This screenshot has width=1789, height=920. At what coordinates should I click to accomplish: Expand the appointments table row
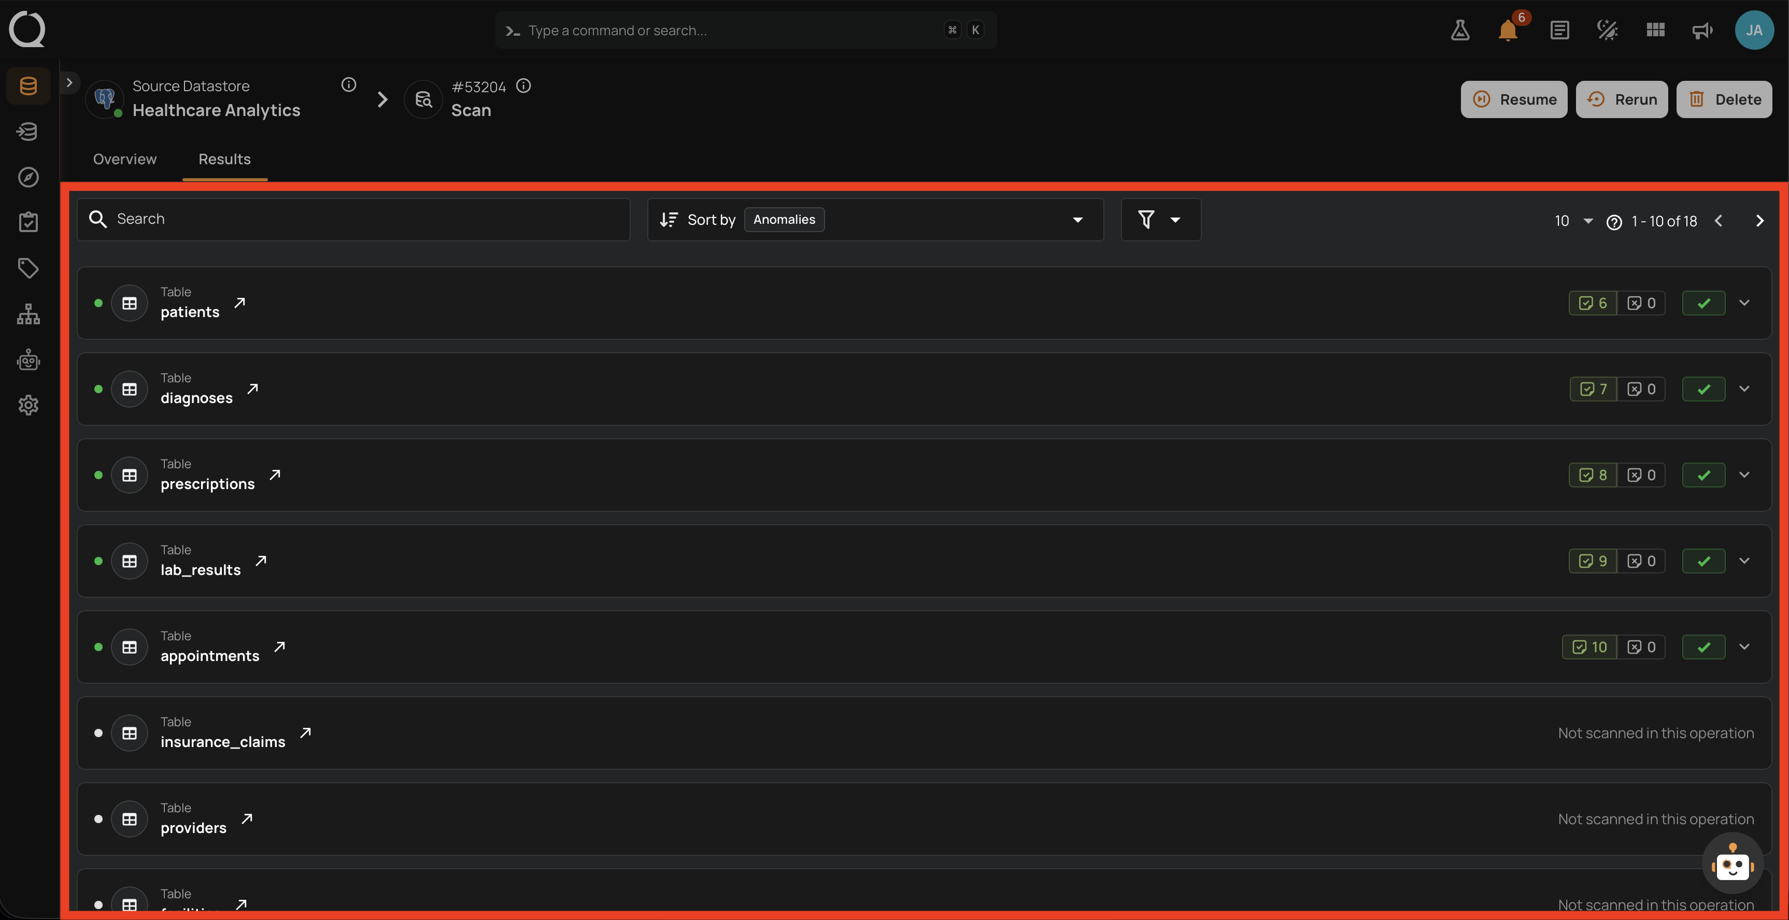(1744, 647)
